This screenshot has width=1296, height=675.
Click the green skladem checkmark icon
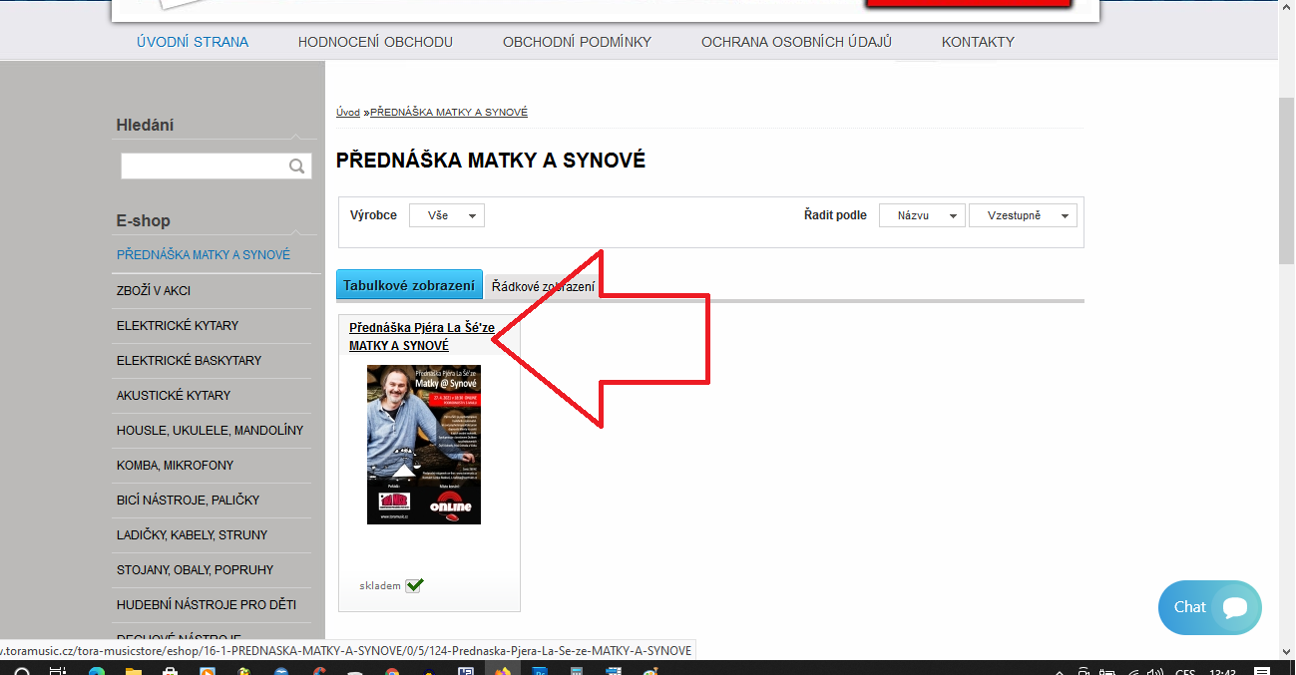(x=414, y=585)
